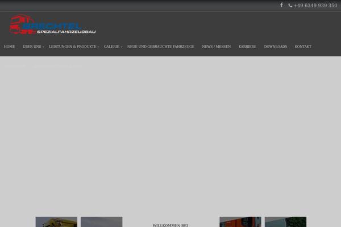341x227 pixels.
Task: Open the GALERIE menu
Action: click(111, 47)
